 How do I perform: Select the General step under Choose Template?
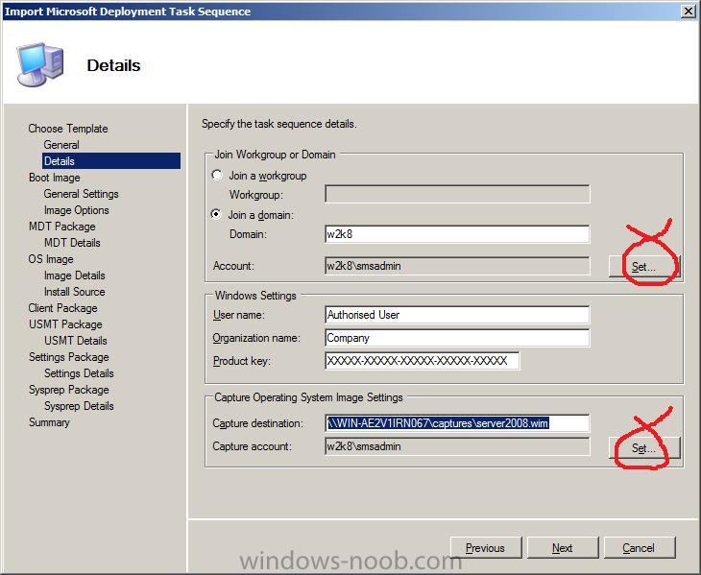click(x=61, y=145)
